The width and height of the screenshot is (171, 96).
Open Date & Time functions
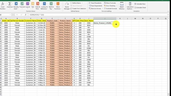[38, 6]
